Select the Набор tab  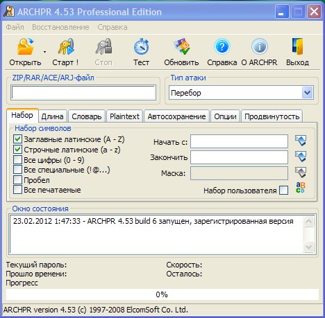(22, 115)
